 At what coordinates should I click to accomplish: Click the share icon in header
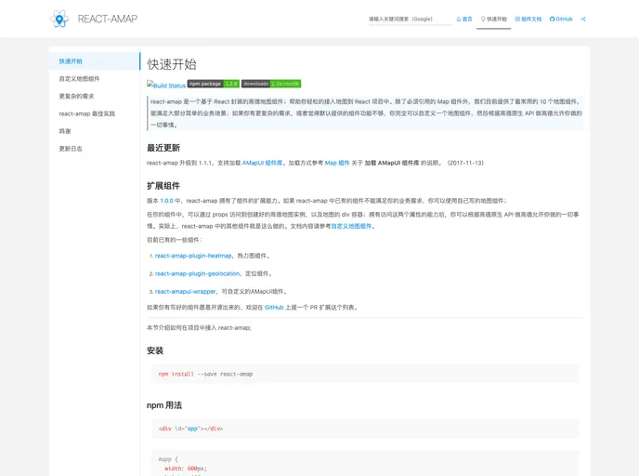pos(583,19)
